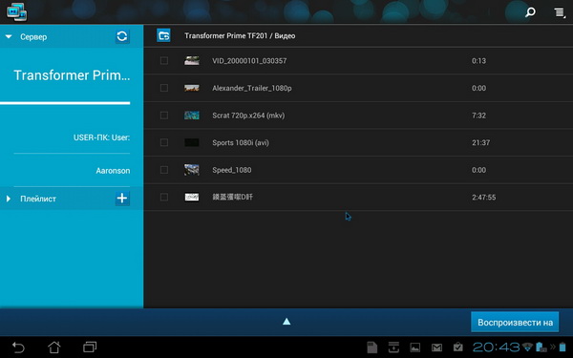
Task: Select USER-ПК: User: server
Action: (101, 137)
